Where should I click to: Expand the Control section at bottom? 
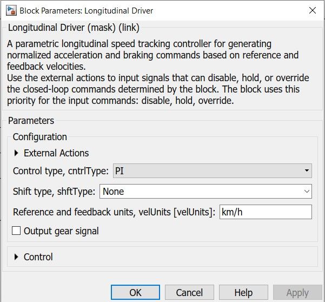pos(16,257)
